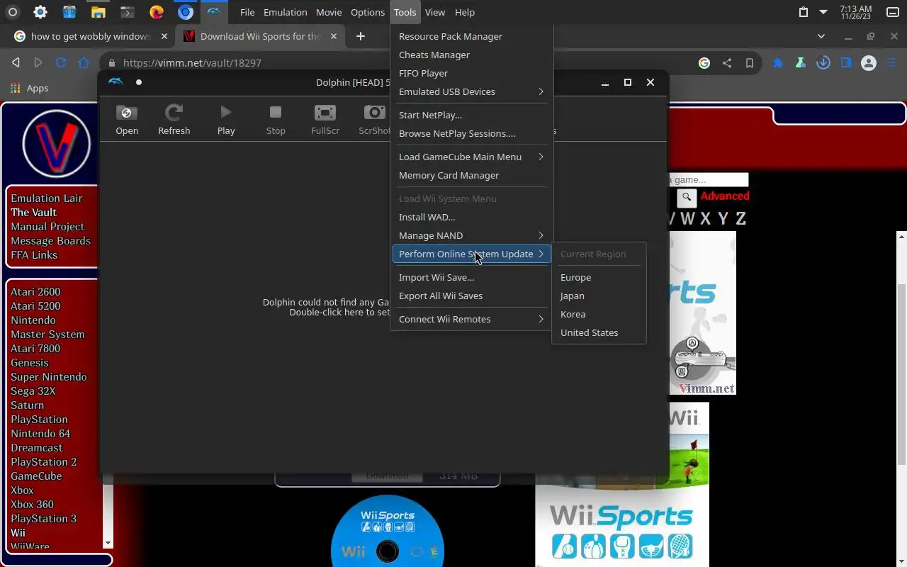Open Memory Card Manager
This screenshot has height=567, width=907.
point(471,175)
